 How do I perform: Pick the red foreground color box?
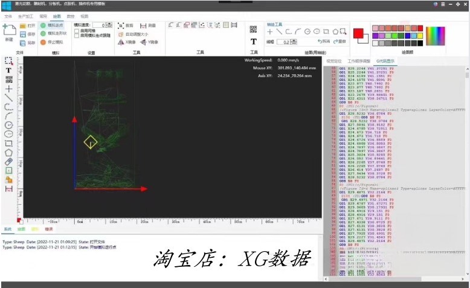tap(358, 33)
